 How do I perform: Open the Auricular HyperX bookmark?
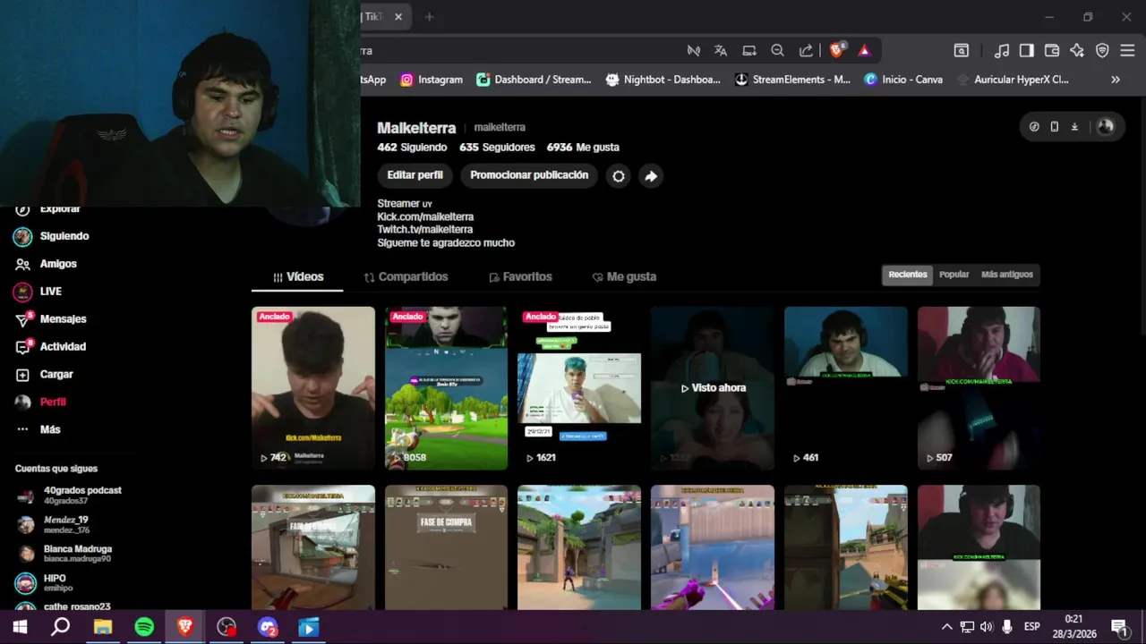(x=1013, y=80)
